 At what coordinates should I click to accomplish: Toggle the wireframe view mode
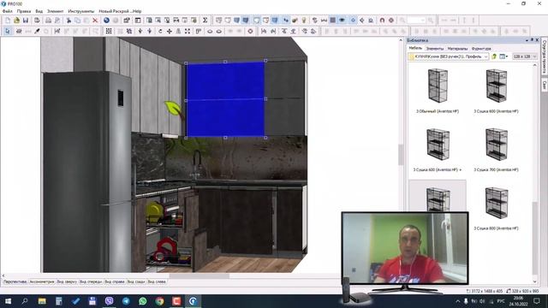219,21
